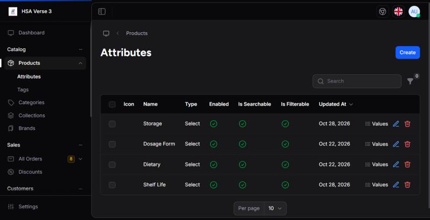430x220 pixels.
Task: Open Values for Dosage Form
Action: (x=377, y=144)
